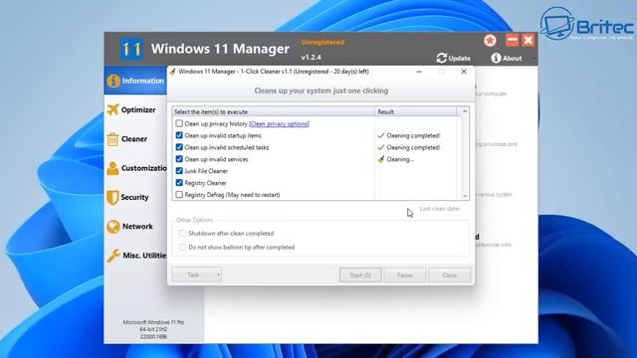Click the scheduled tasks 'Cleaning completed!' result

click(x=413, y=147)
